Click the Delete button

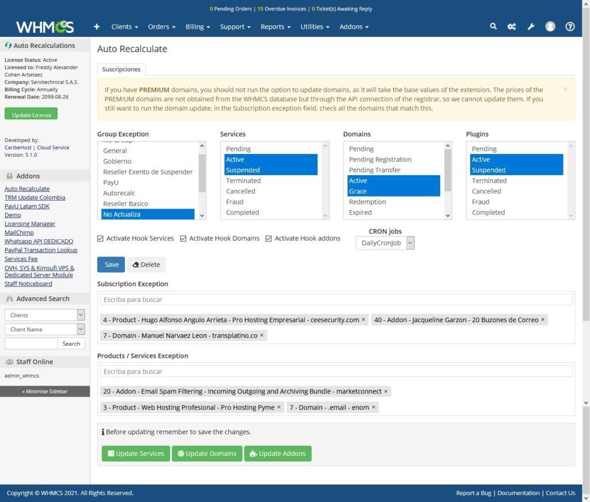click(146, 265)
